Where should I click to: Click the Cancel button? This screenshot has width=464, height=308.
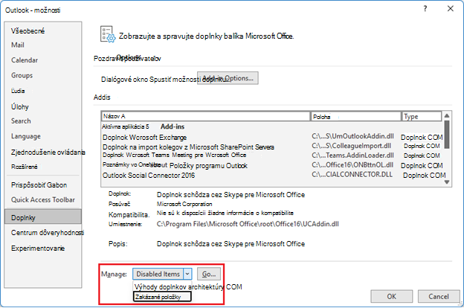tap(439, 296)
